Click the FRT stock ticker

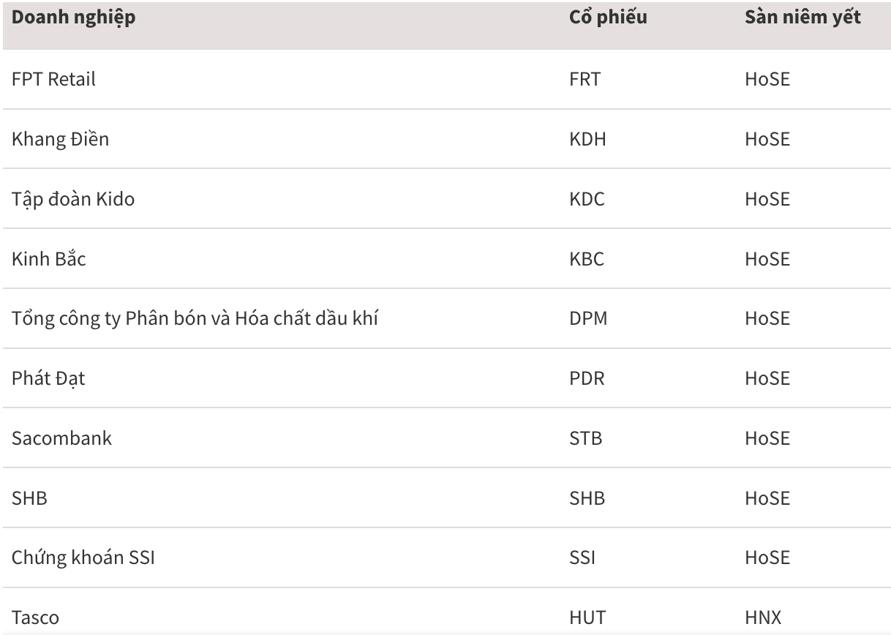coord(584,79)
